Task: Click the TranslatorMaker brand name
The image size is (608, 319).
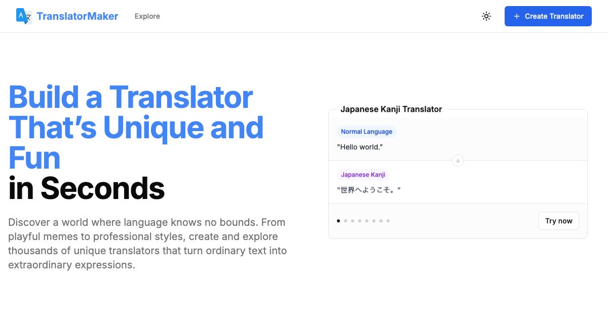Action: click(x=77, y=16)
